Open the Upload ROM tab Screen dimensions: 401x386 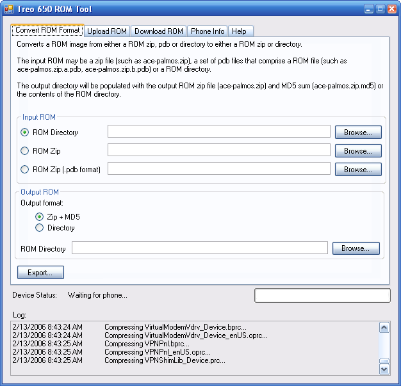[x=107, y=31]
